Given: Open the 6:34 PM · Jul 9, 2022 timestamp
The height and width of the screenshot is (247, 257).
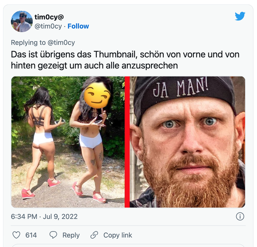Looking at the screenshot, I should 44,217.
